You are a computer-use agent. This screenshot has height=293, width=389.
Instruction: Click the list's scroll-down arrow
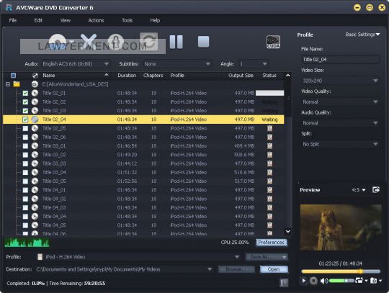click(x=287, y=232)
